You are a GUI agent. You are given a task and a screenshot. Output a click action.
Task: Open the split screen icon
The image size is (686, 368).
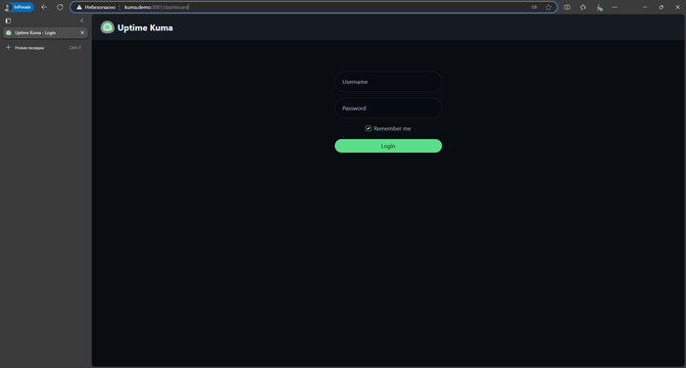coord(567,7)
